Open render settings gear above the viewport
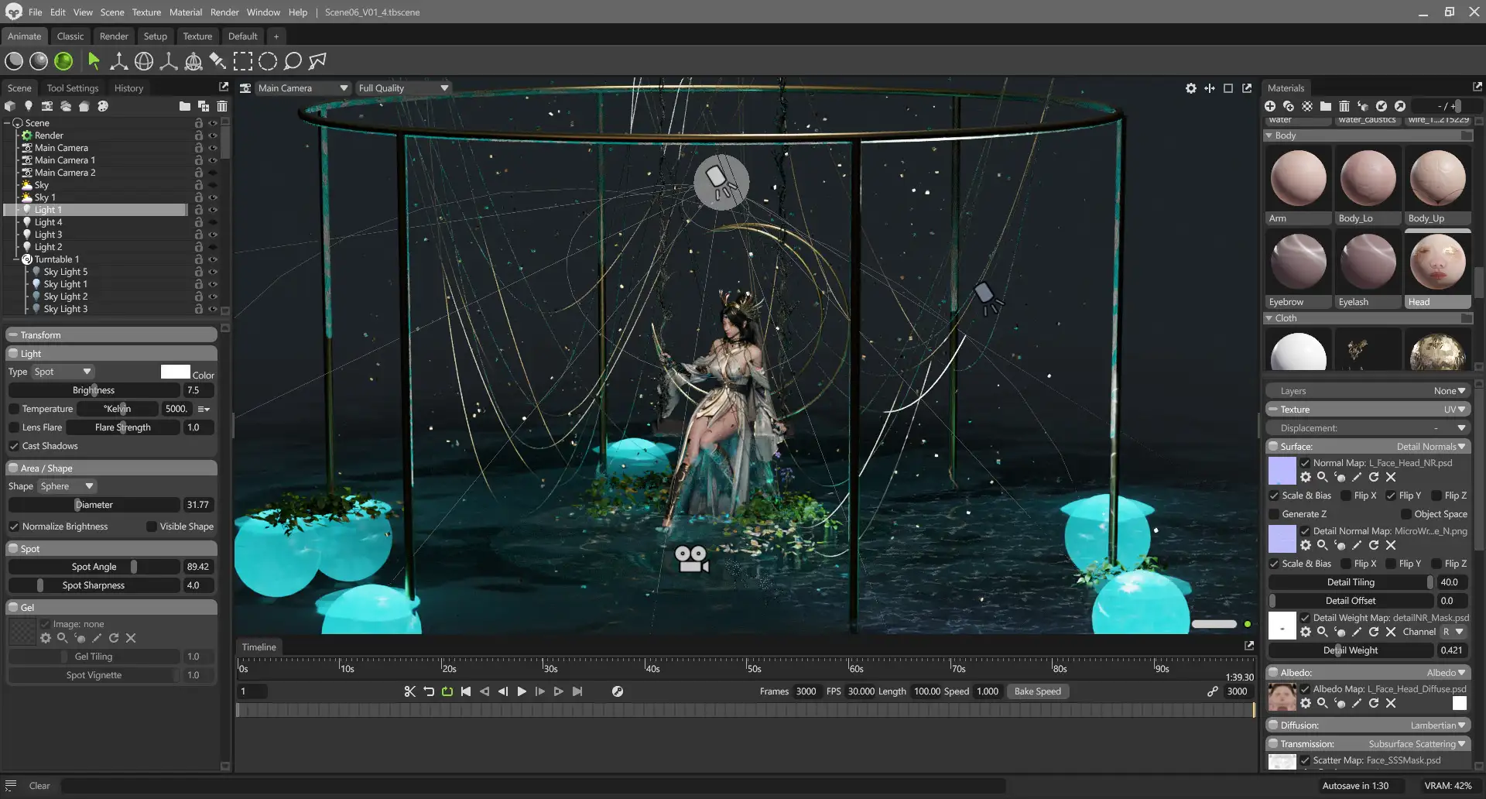Image resolution: width=1486 pixels, height=799 pixels. point(1191,87)
